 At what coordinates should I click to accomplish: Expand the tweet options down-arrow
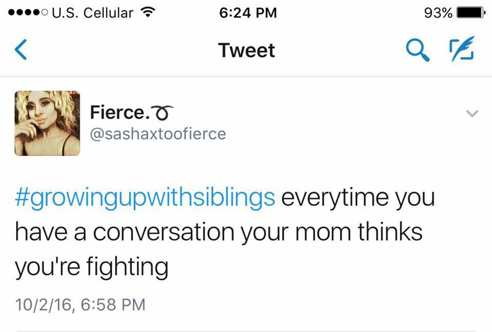pos(472,114)
